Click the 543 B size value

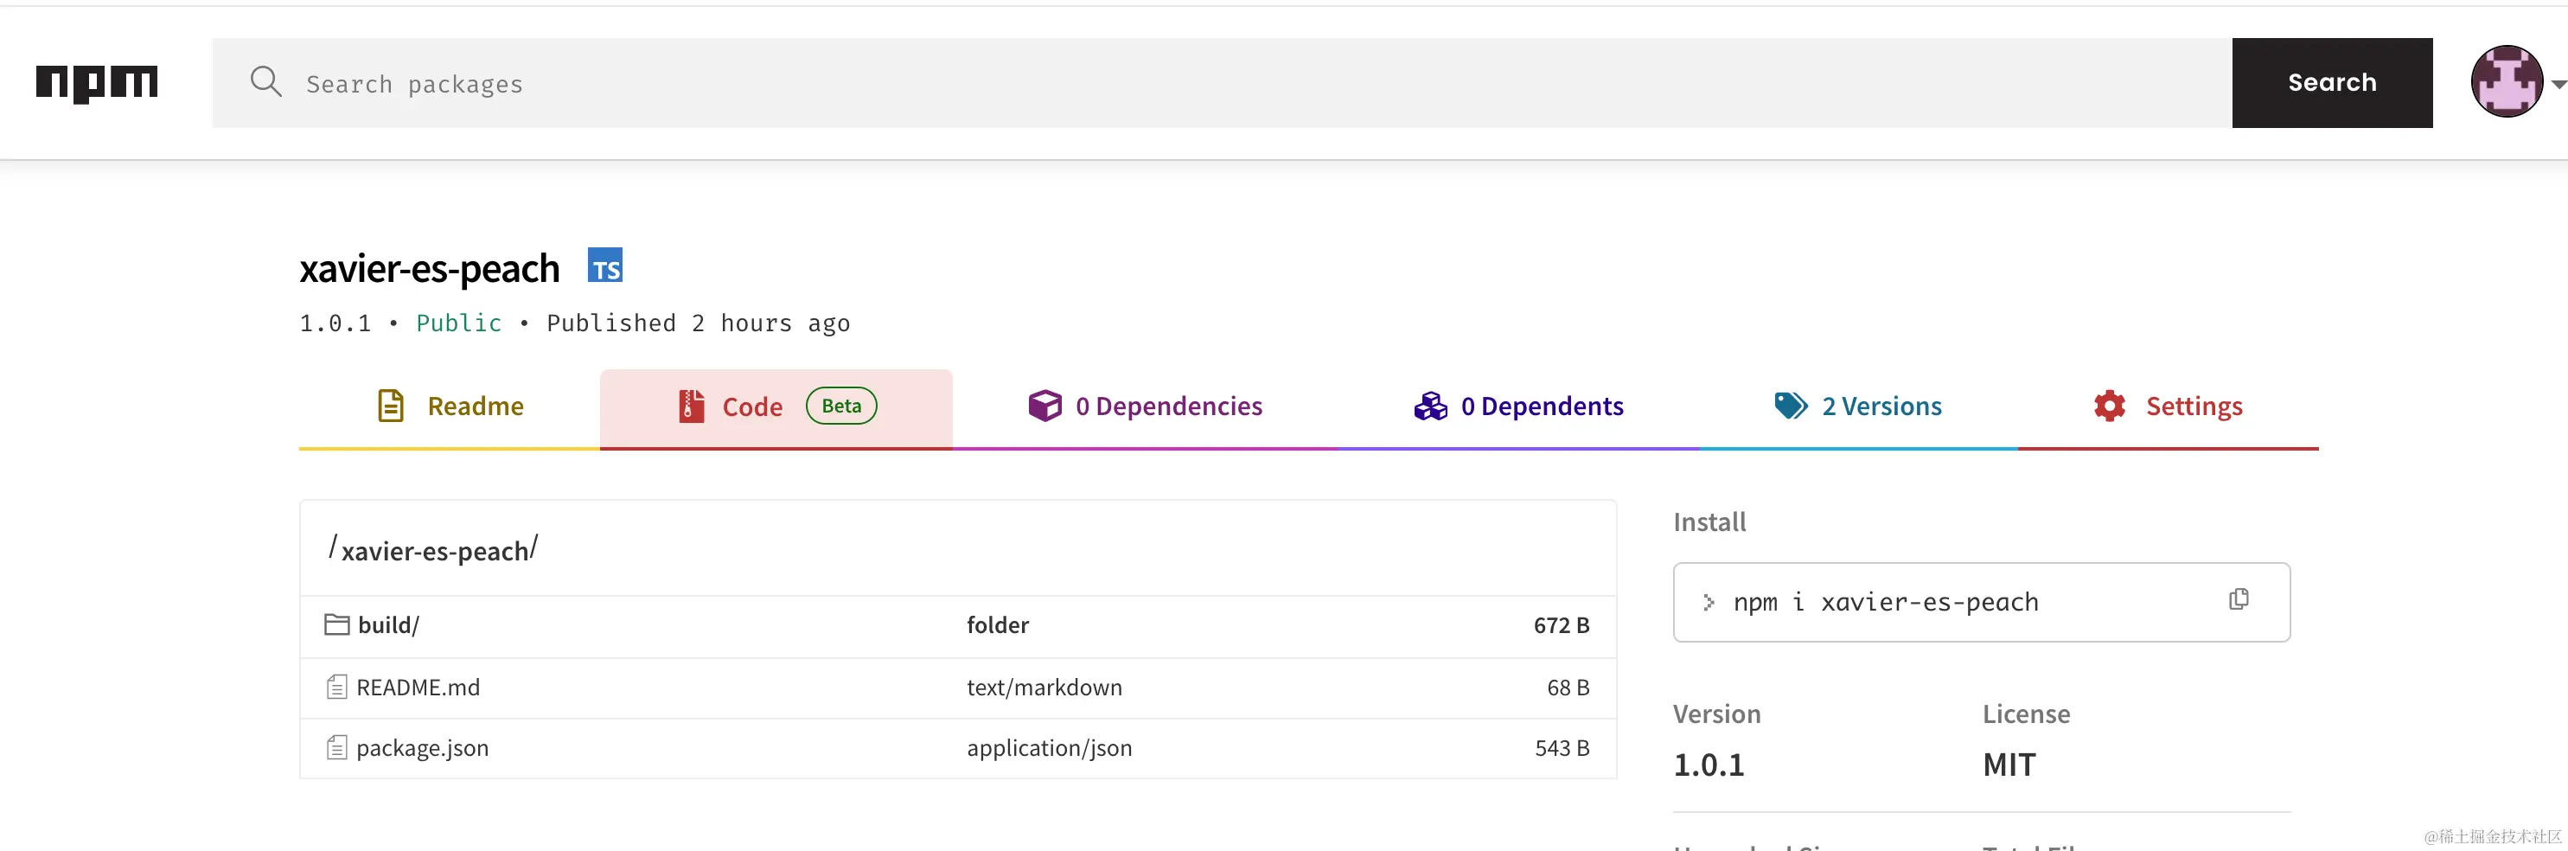click(1562, 748)
